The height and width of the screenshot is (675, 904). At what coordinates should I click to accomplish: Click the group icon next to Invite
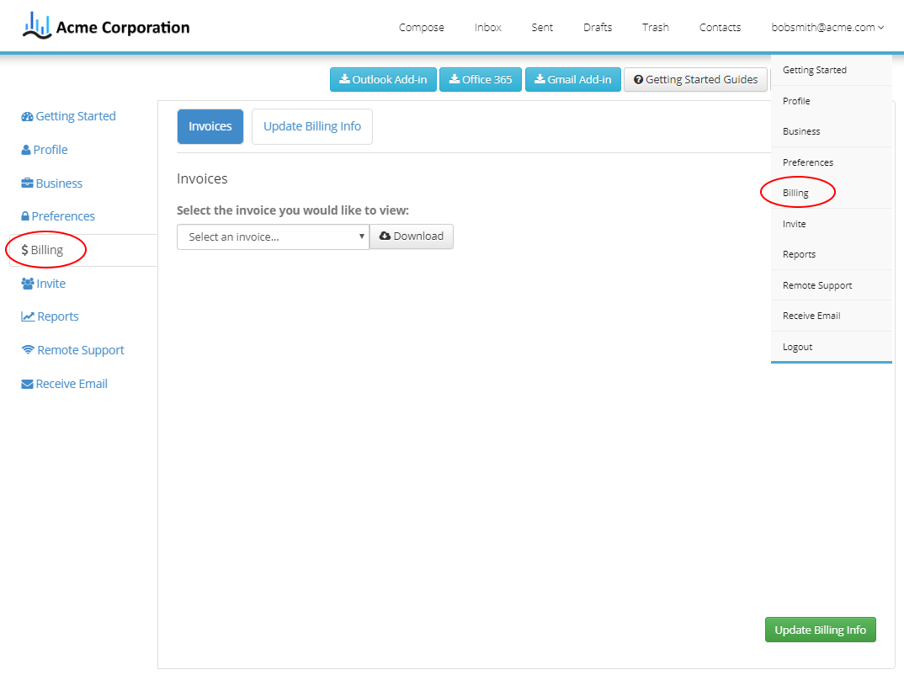pos(28,284)
